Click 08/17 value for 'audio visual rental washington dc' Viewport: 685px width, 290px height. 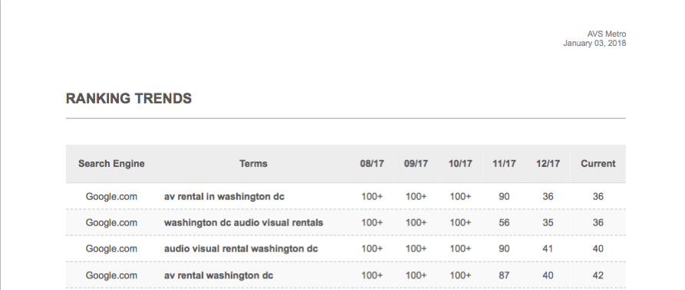[372, 249]
